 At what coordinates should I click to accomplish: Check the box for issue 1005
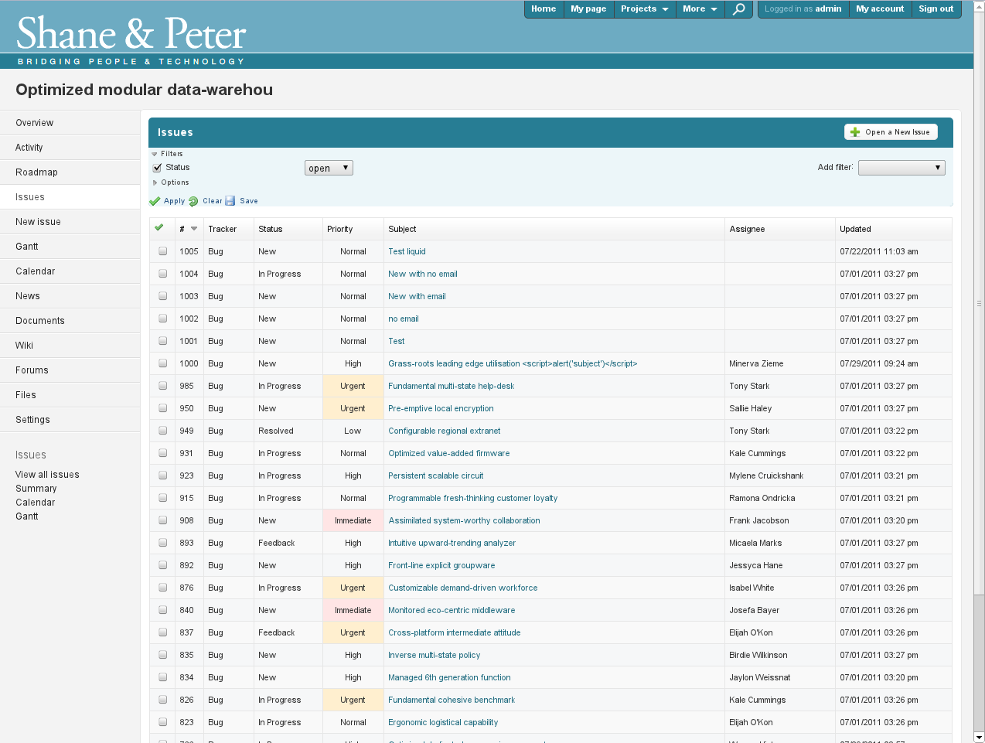163,251
